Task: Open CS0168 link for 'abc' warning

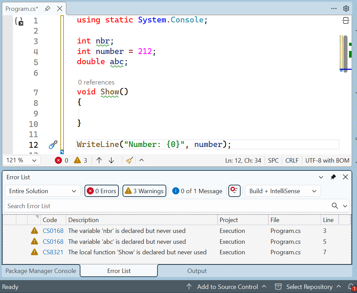Action: (53, 241)
